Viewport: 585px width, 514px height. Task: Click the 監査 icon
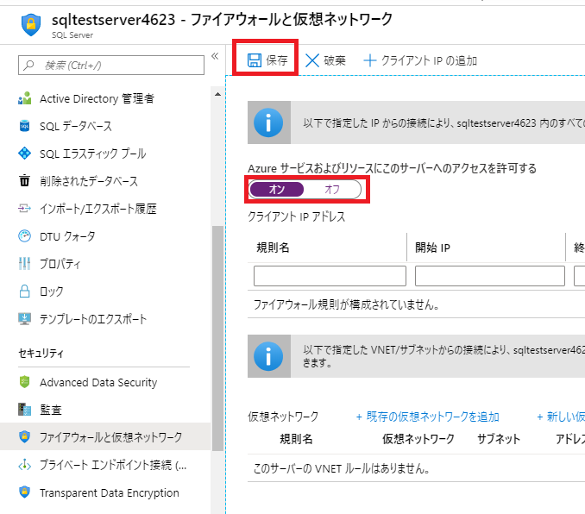click(25, 410)
